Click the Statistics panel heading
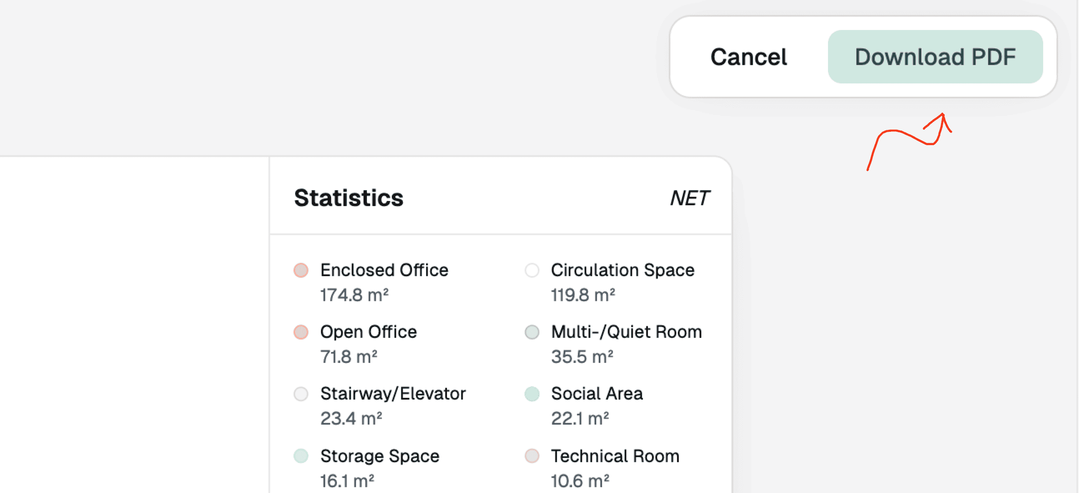Screen dimensions: 1079x493 click(x=349, y=198)
